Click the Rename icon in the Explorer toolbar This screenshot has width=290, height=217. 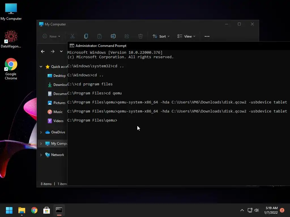pyautogui.click(x=113, y=36)
